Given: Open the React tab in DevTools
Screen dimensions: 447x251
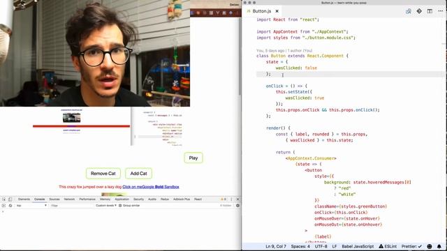Looking at the screenshot, I should point(198,199).
